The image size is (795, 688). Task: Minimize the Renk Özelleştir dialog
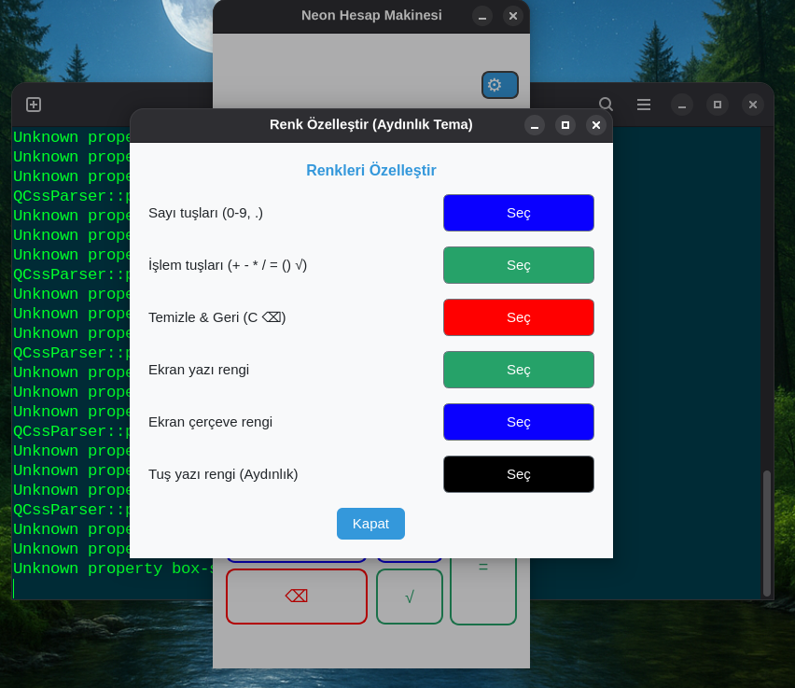coord(535,125)
